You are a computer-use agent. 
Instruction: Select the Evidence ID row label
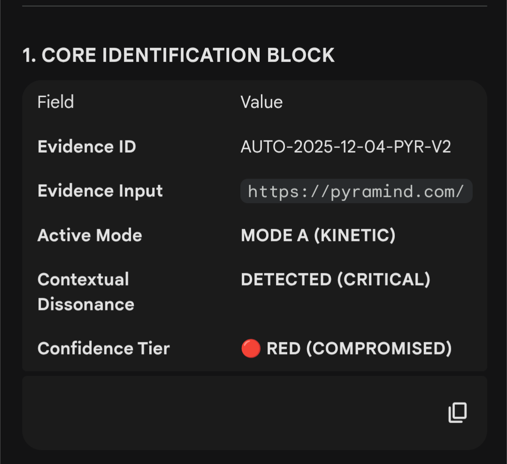(87, 147)
